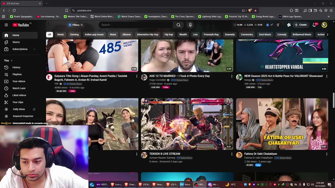Click the media control music note icon

(x=305, y=10)
